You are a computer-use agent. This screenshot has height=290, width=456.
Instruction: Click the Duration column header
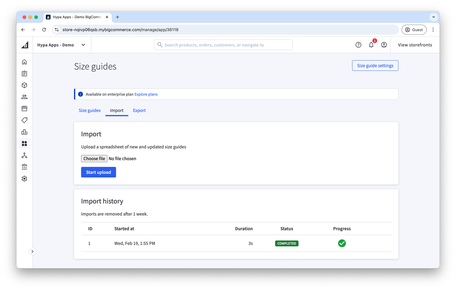[244, 229]
